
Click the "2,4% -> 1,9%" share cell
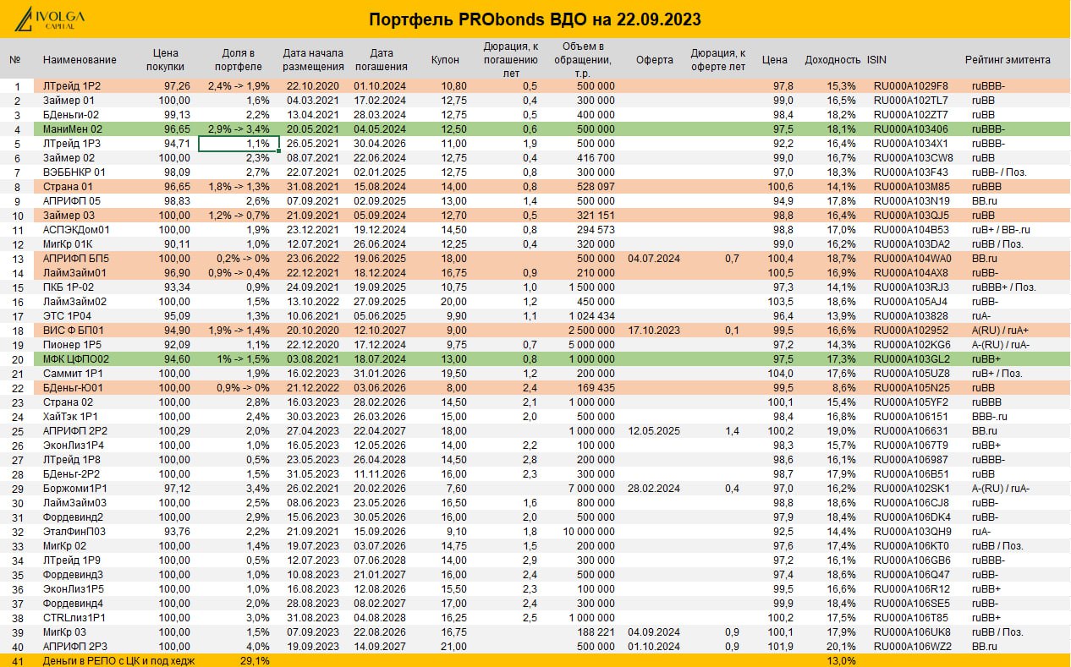239,86
